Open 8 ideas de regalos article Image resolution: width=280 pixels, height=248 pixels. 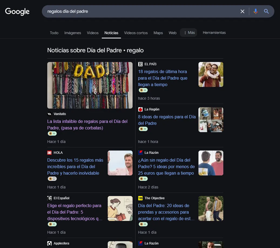click(167, 120)
